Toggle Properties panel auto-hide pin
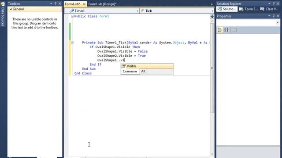282x158 pixels. pyautogui.click(x=274, y=16)
